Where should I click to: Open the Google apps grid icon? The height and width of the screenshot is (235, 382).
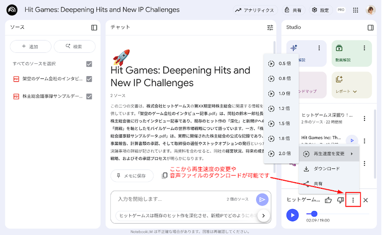[355, 10]
